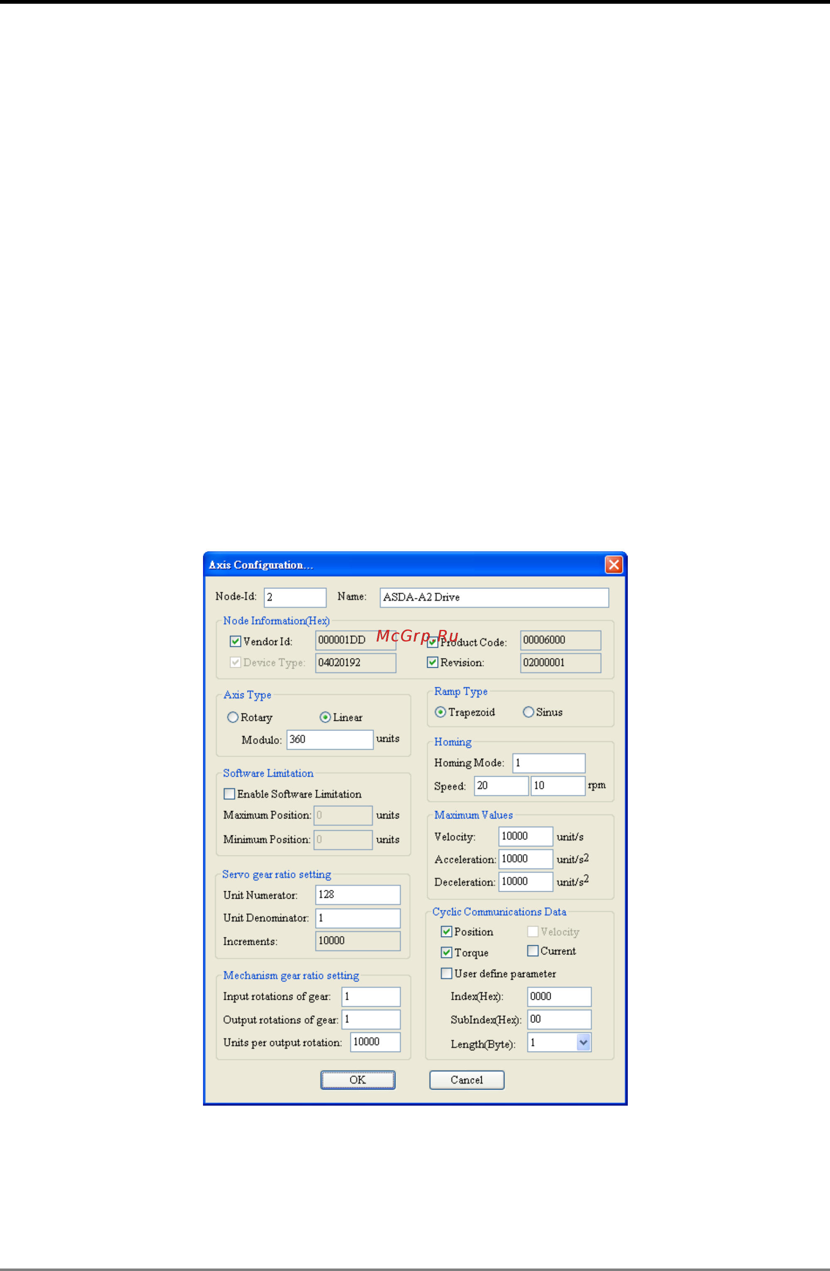Screen dimensions: 830x1271
Task: Click the Device Type value field
Action: point(355,663)
